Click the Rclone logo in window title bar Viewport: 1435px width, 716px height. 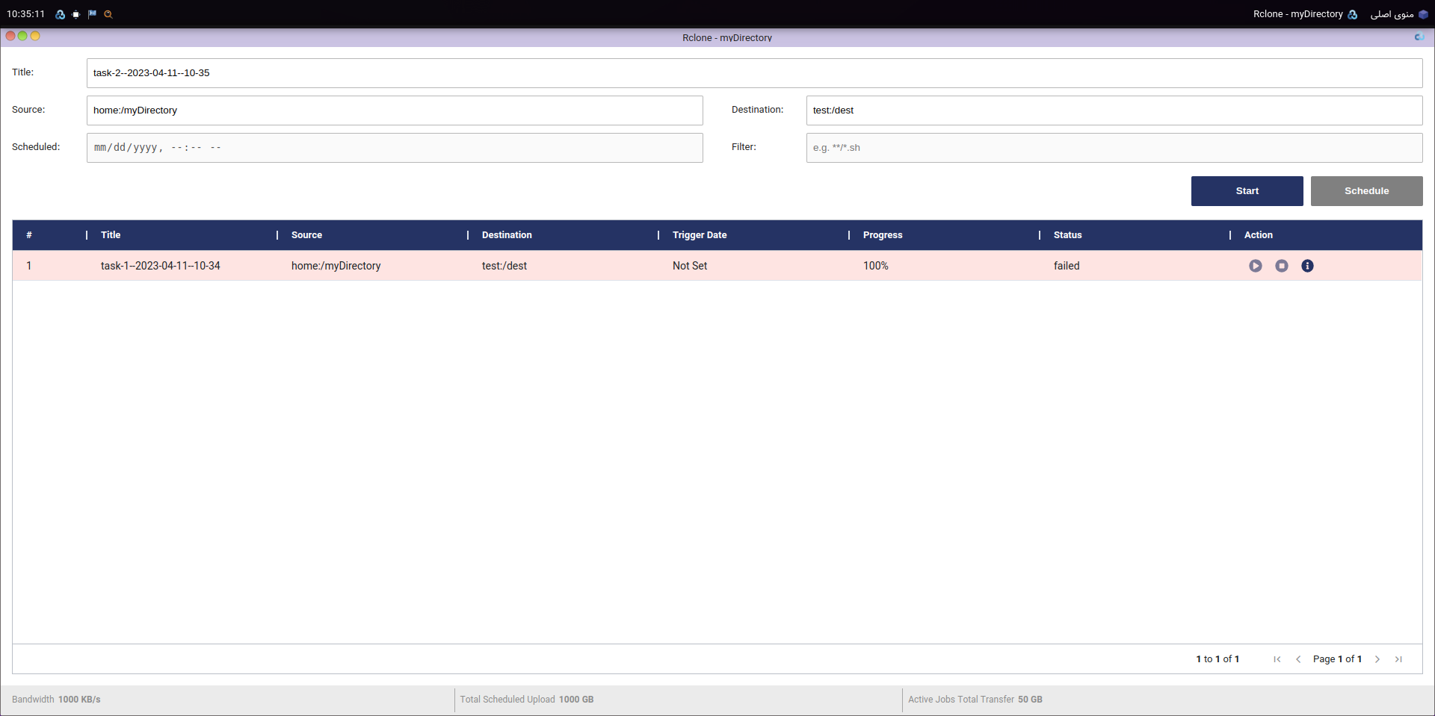[1419, 37]
